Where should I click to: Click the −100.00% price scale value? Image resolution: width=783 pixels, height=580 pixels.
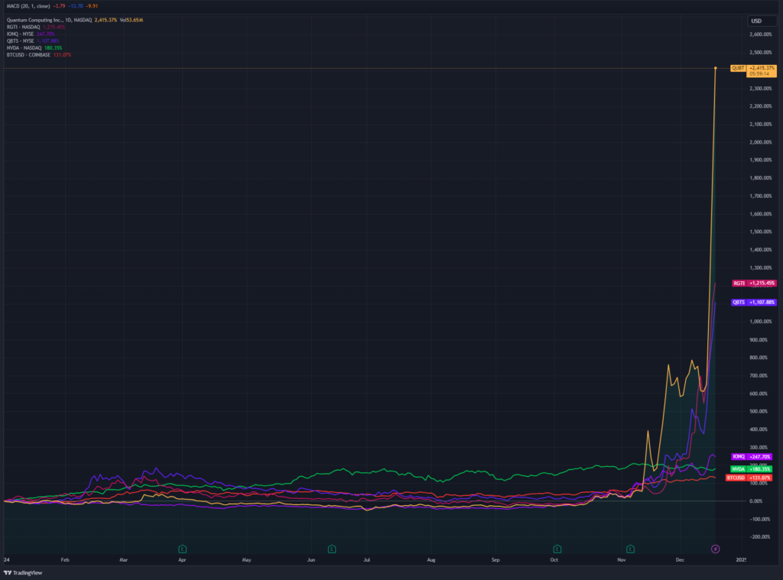point(759,519)
